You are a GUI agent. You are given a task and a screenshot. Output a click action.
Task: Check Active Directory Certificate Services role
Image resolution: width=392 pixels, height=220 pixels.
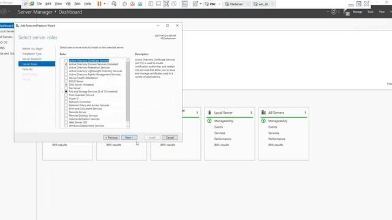(66, 61)
